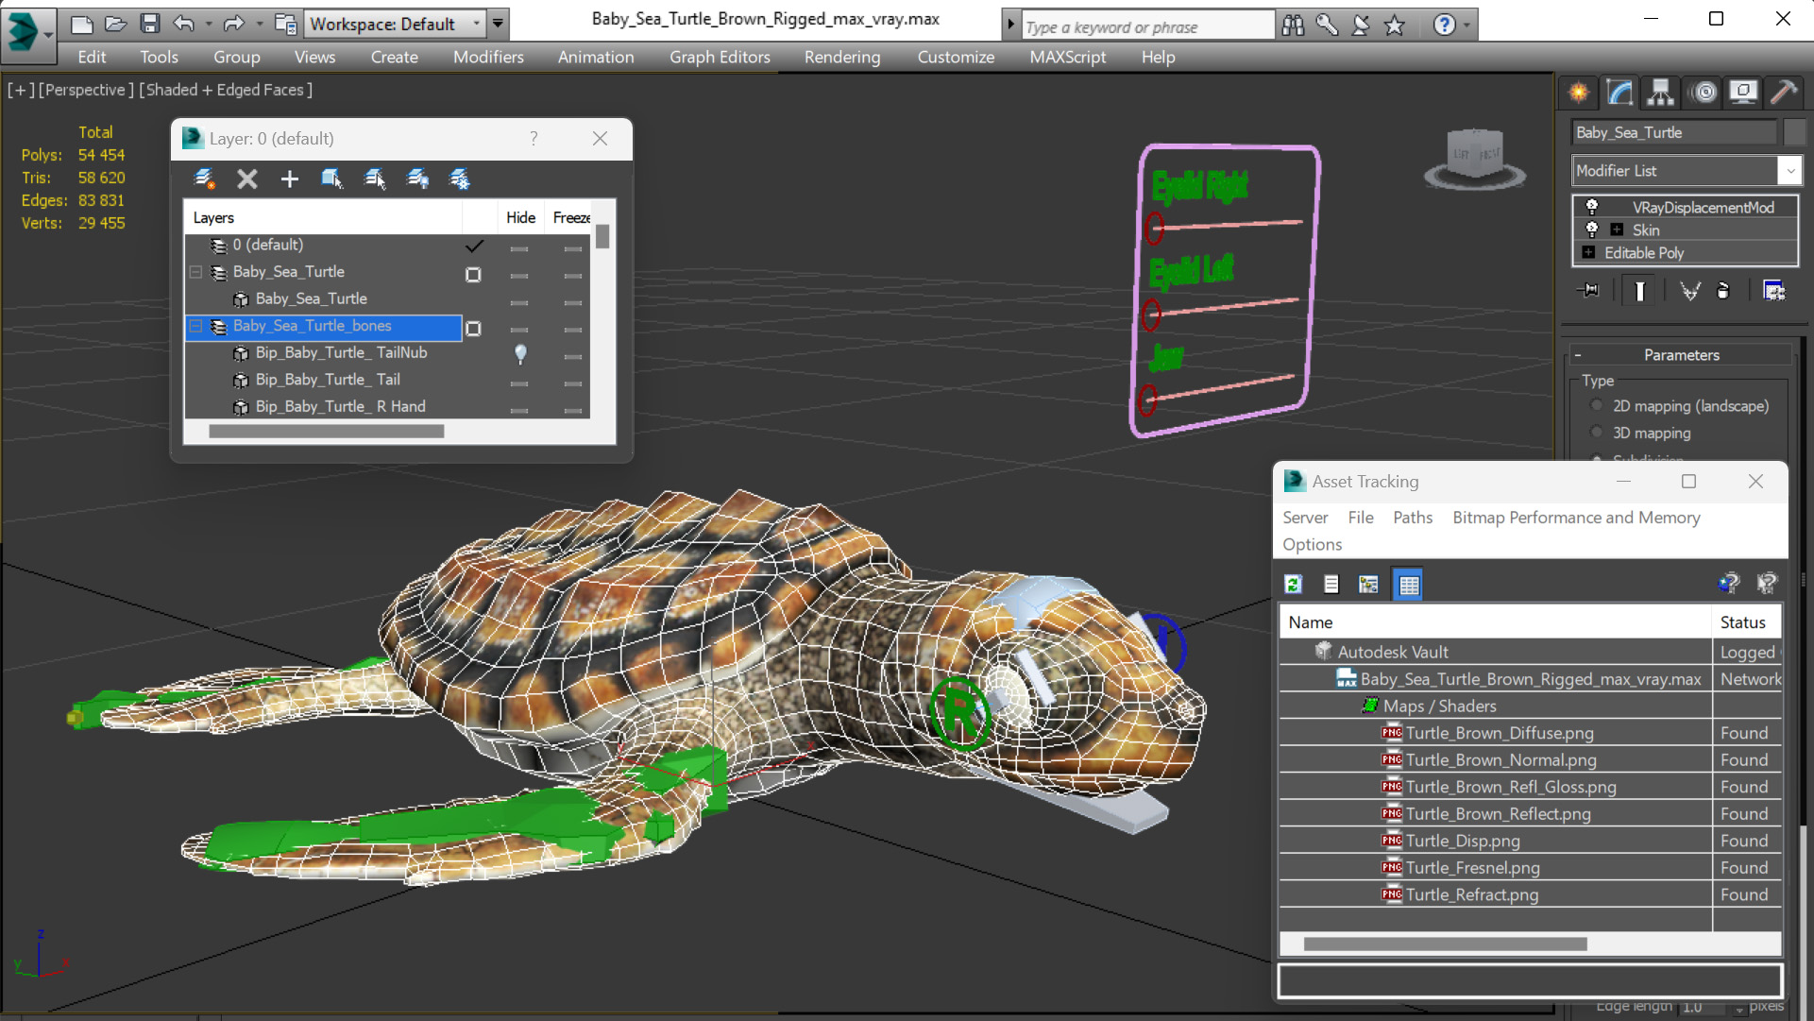Open the Motion command panel tab
The width and height of the screenshot is (1814, 1021).
click(x=1704, y=92)
